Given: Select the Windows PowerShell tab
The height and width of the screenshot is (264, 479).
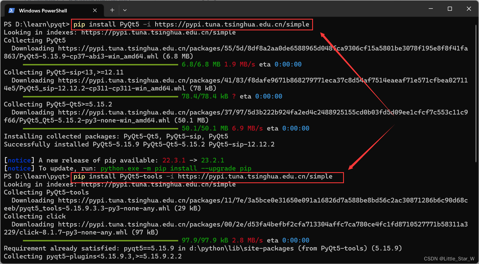Looking at the screenshot, I should (x=43, y=10).
